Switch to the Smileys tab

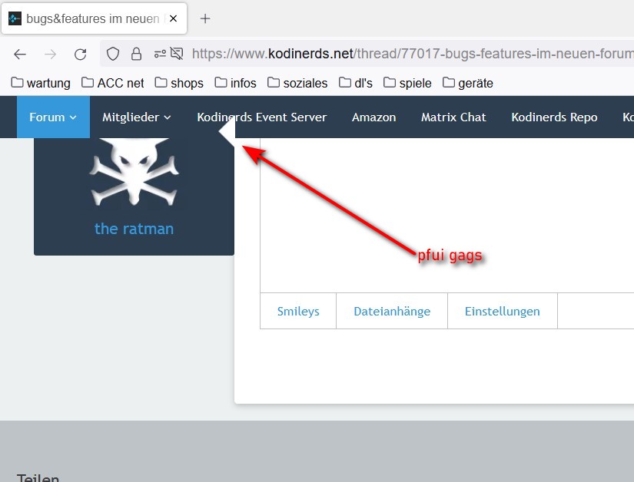[x=298, y=312]
